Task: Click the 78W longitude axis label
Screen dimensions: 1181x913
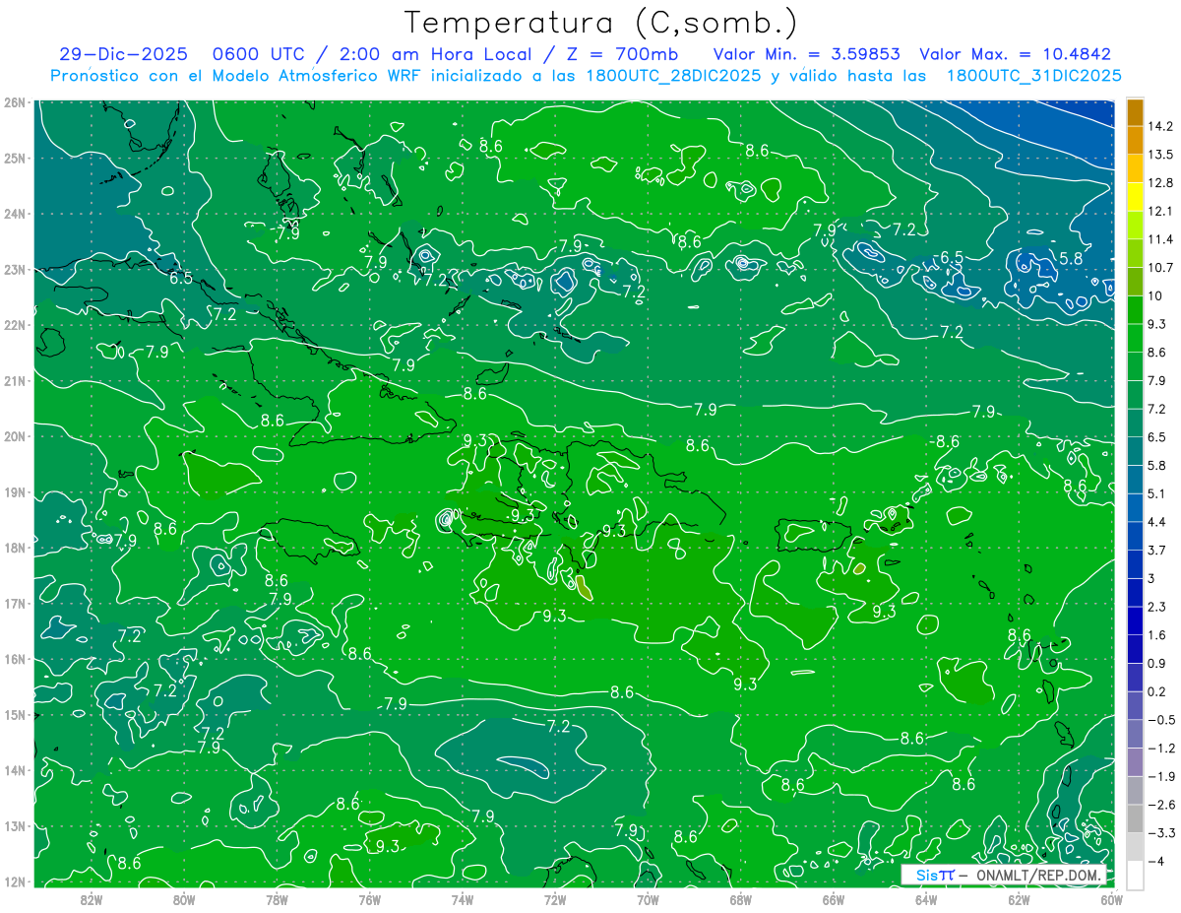Action: [x=277, y=899]
